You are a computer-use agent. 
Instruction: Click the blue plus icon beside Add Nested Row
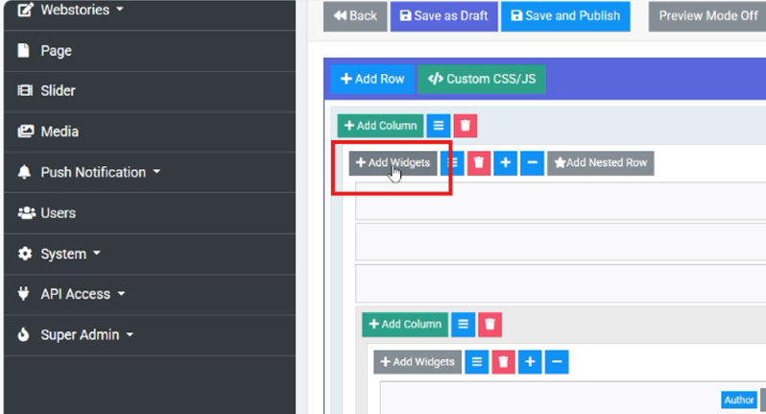pos(506,163)
